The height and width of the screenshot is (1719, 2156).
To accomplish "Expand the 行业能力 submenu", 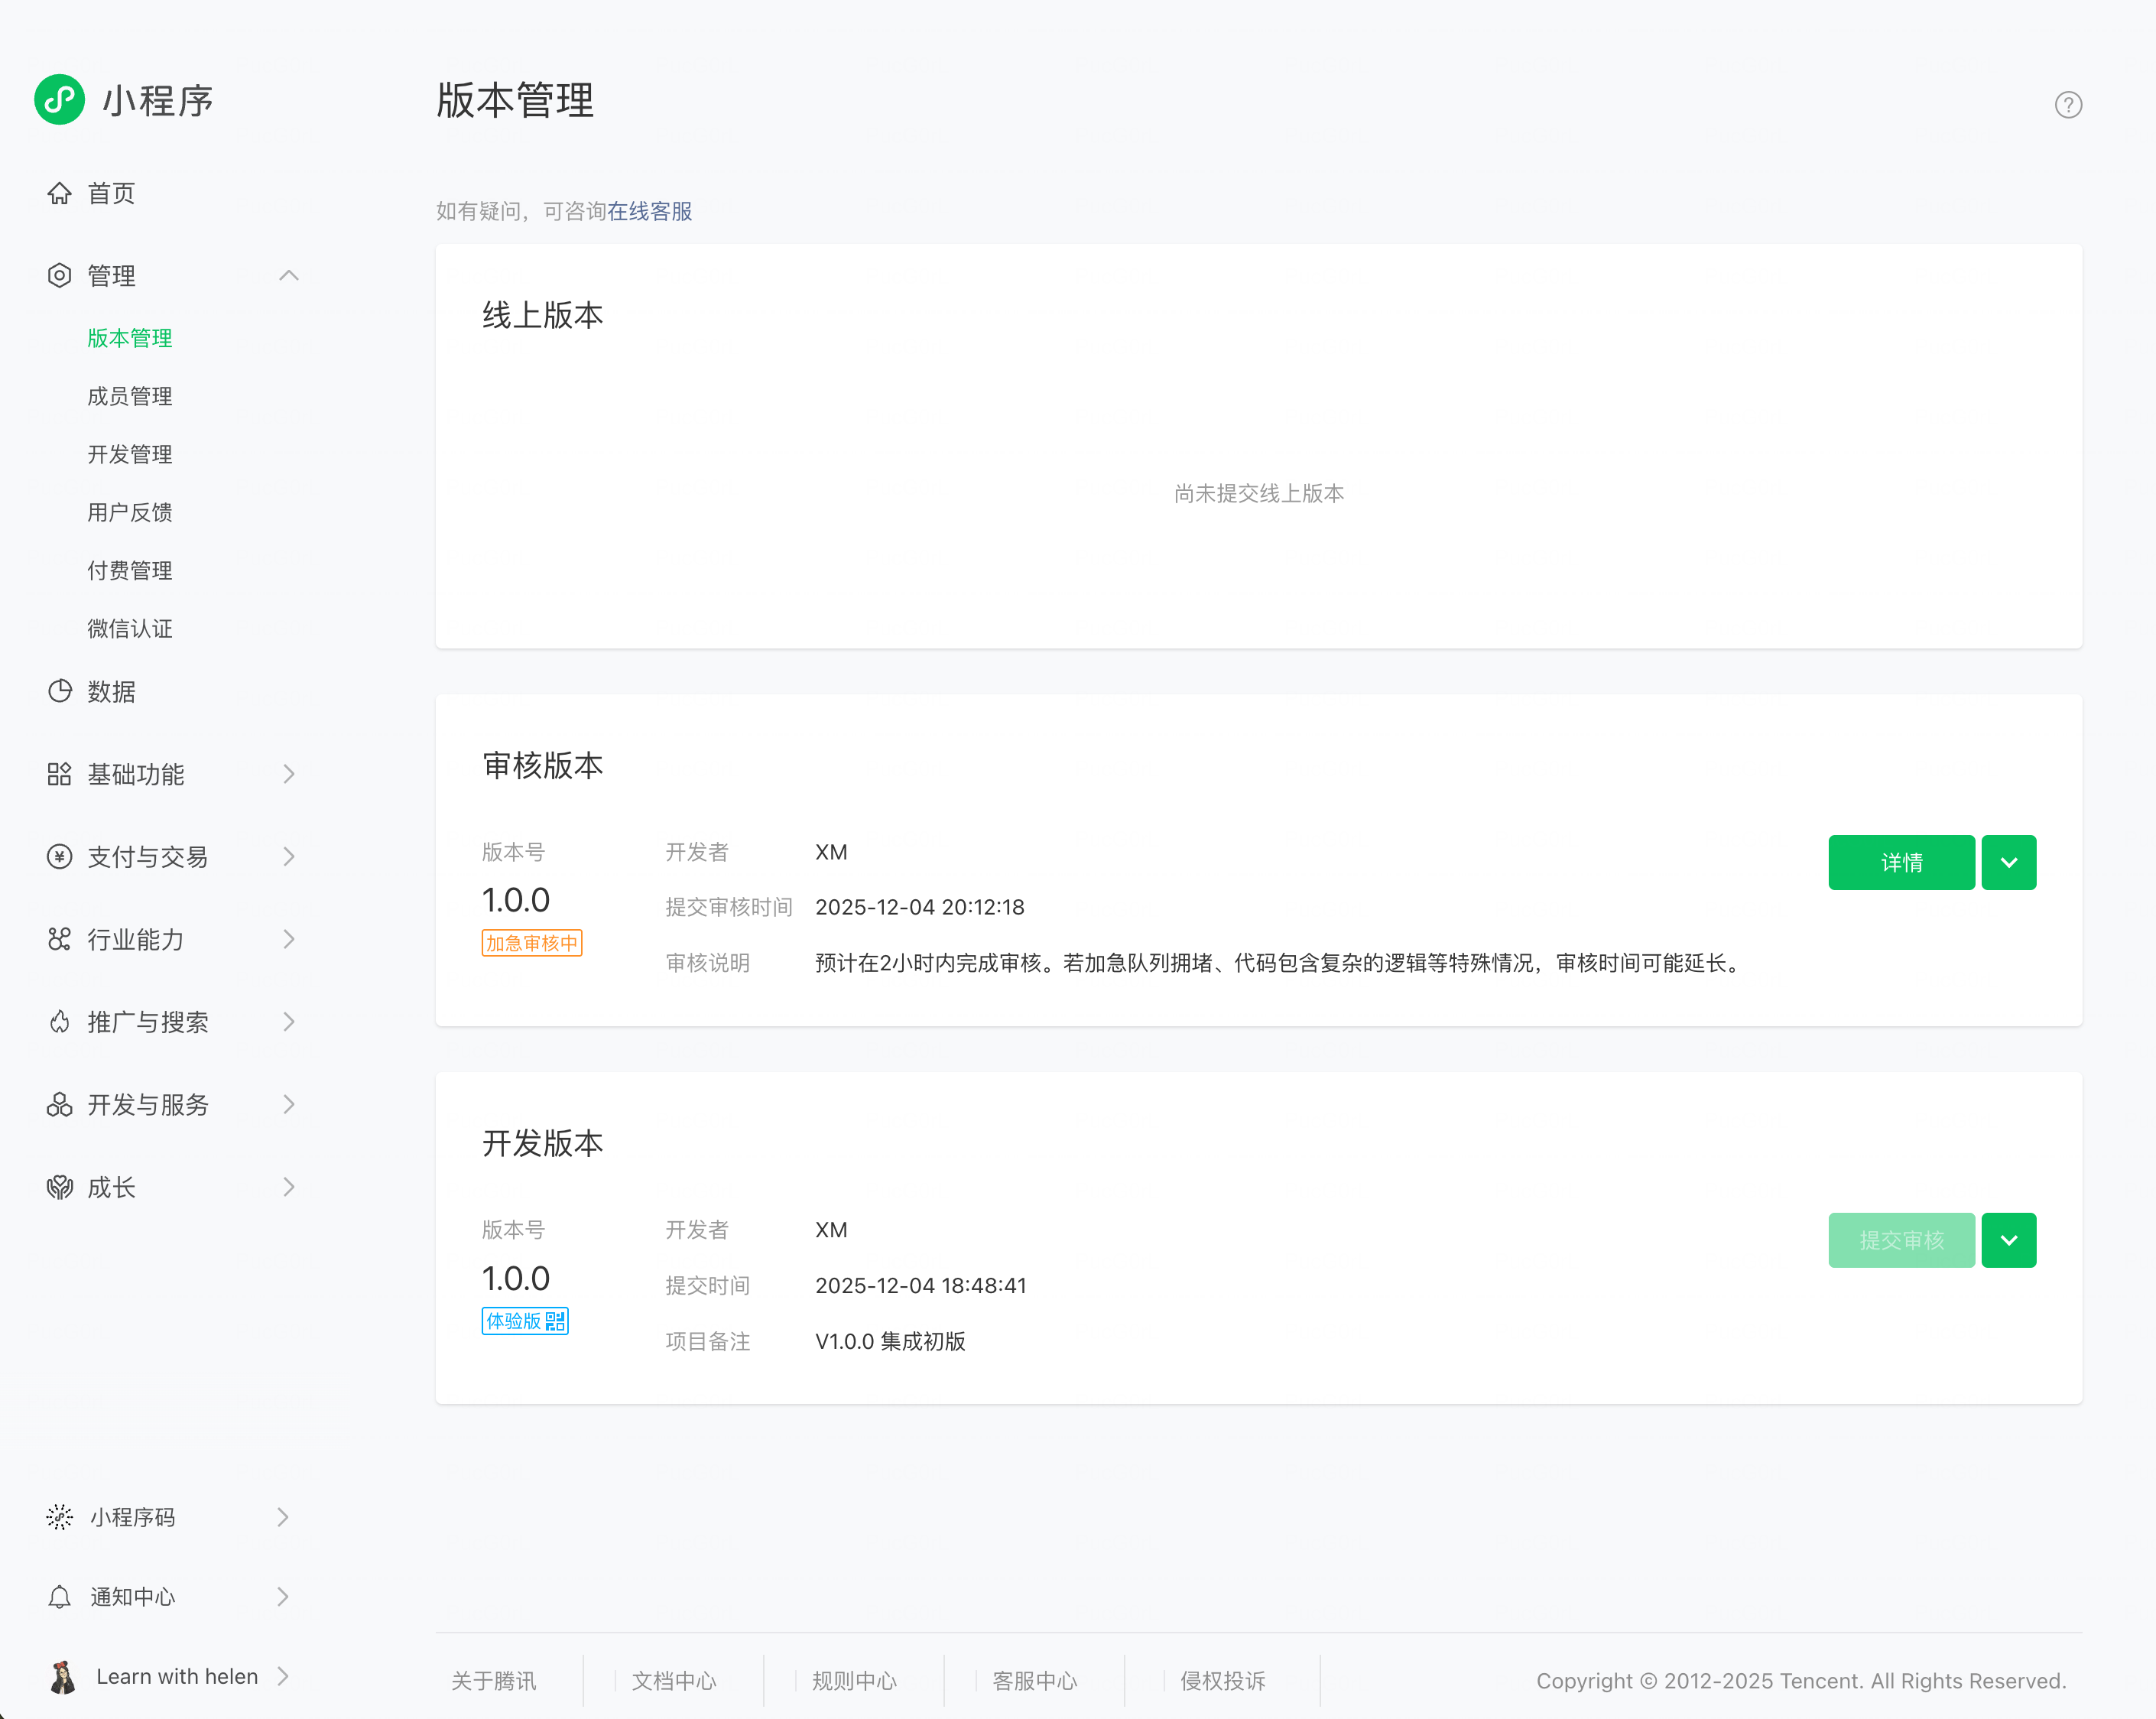I will 289,939.
